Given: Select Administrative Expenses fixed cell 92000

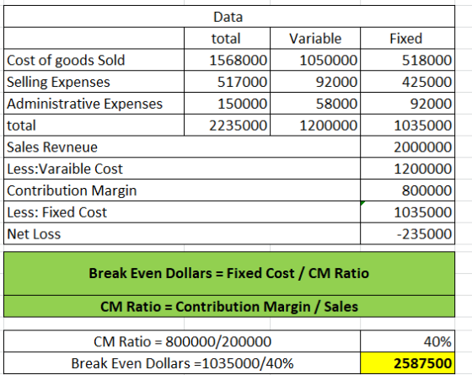Looking at the screenshot, I should point(407,103).
